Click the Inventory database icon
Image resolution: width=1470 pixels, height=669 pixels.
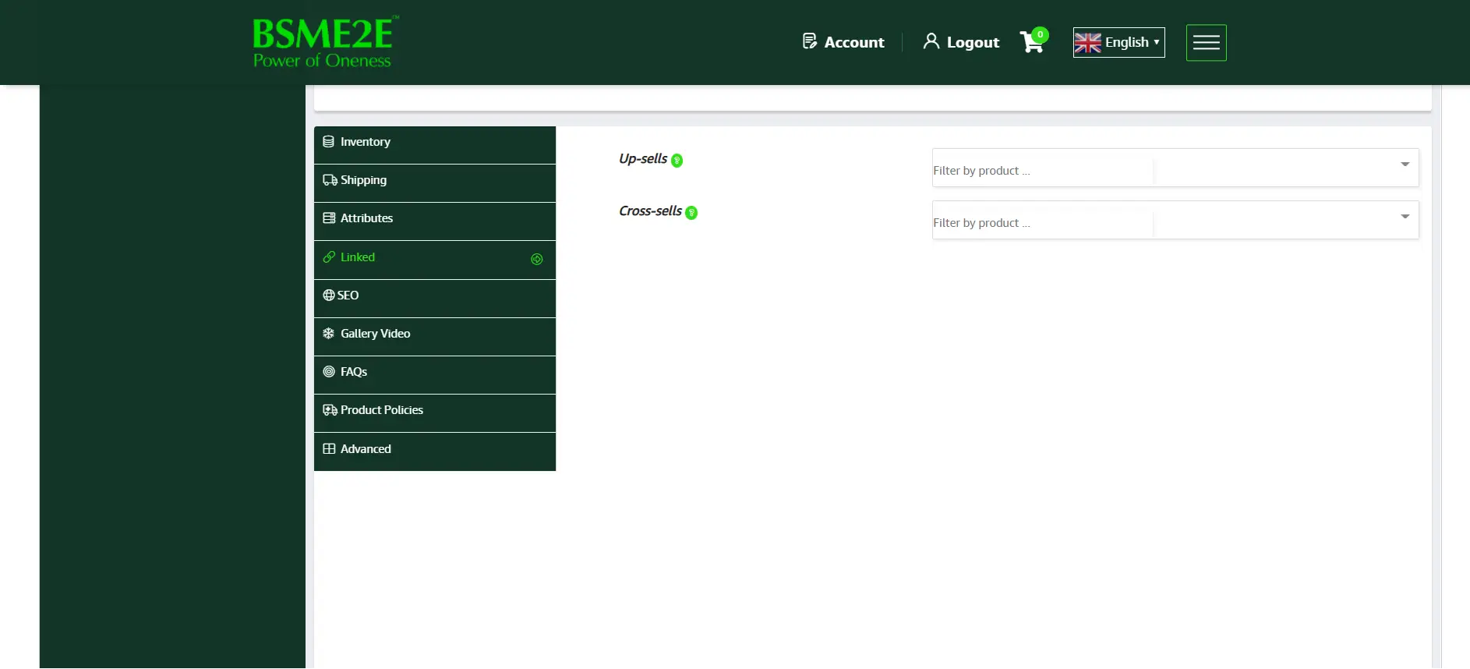pos(329,142)
